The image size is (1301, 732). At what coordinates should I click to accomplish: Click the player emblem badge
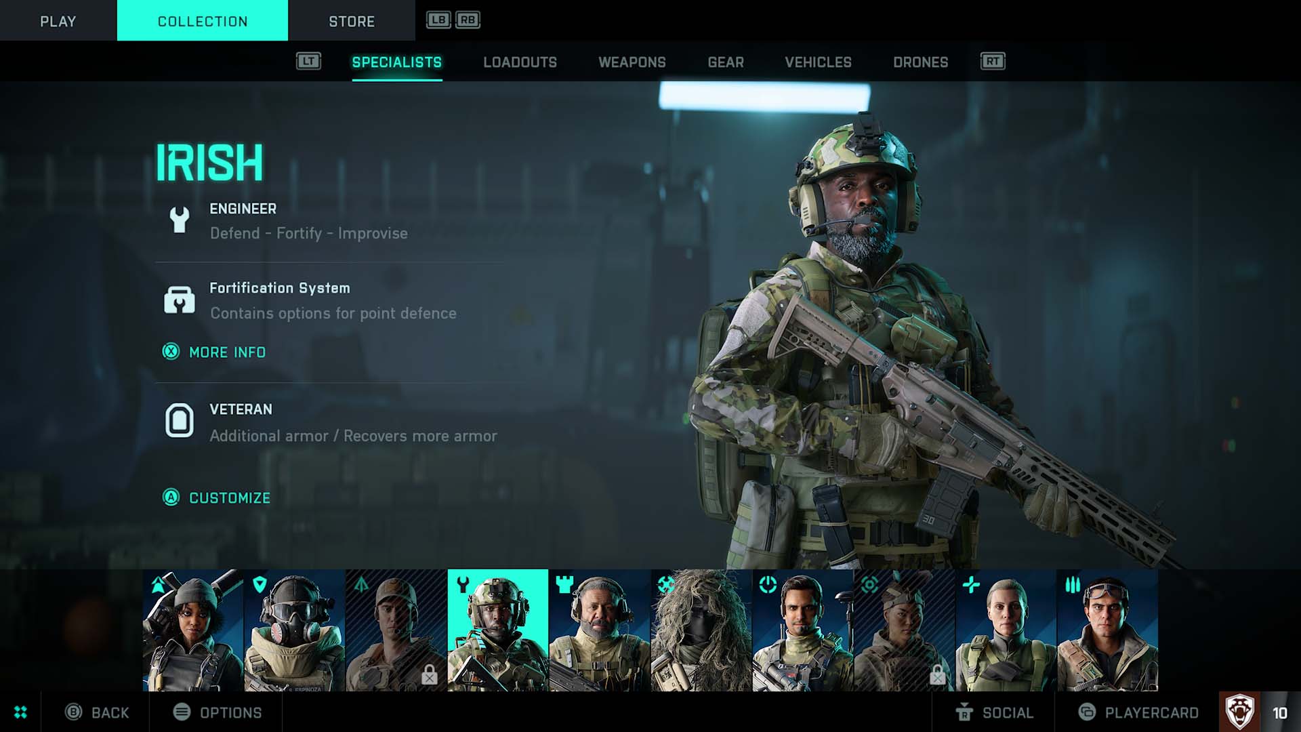(x=1239, y=712)
